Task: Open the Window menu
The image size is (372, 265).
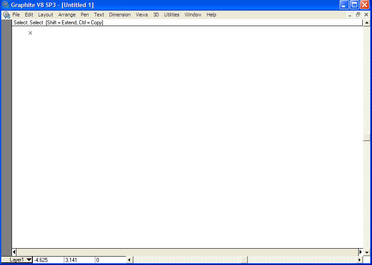Action: 193,15
